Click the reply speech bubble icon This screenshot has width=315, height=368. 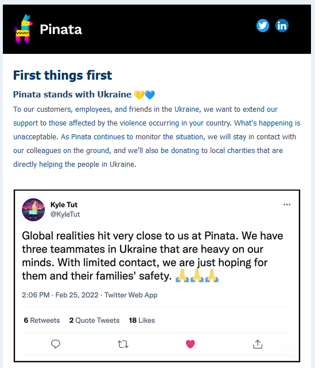tap(56, 344)
